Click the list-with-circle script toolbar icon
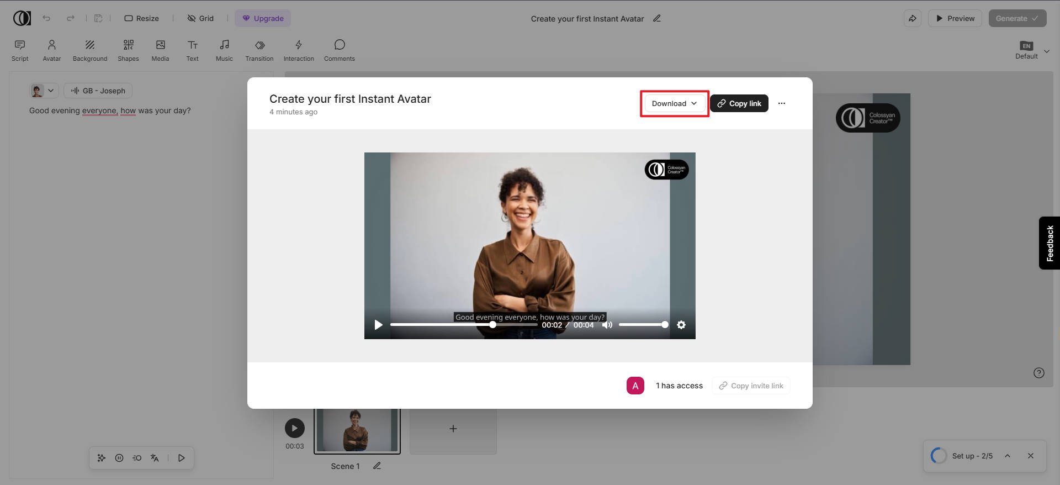This screenshot has width=1060, height=485. pyautogui.click(x=137, y=458)
